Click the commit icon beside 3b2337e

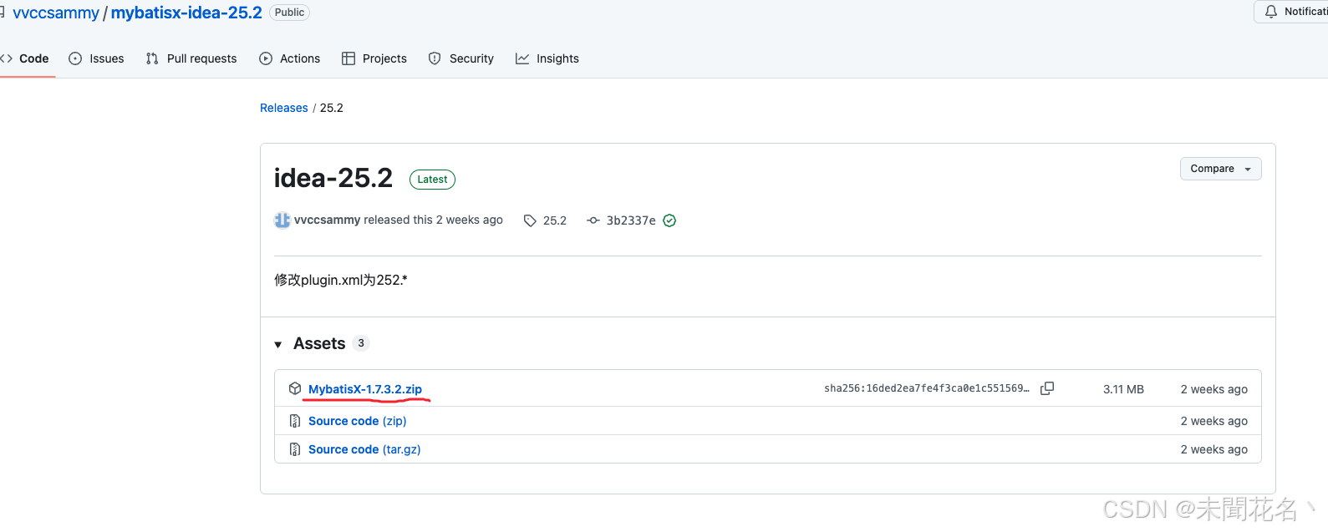point(593,220)
